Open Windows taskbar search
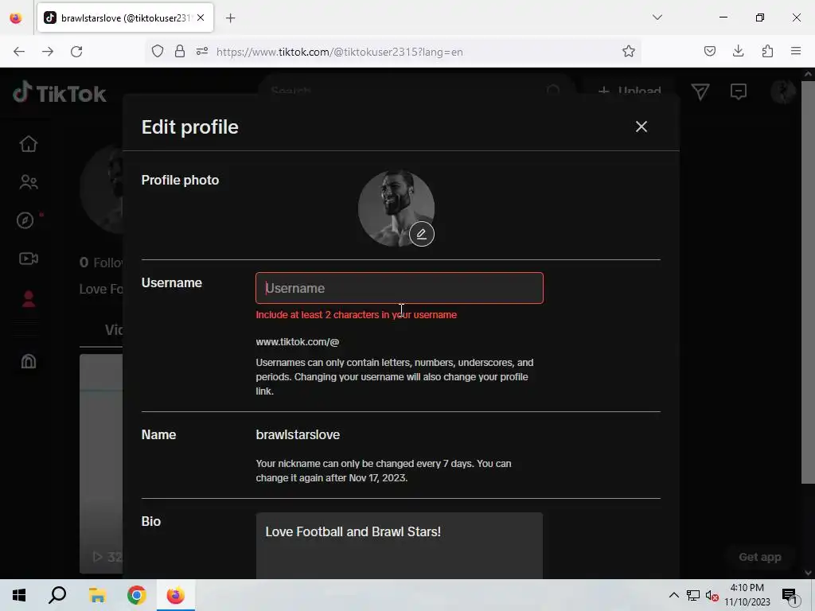Viewport: 815px width, 611px height. [57, 595]
